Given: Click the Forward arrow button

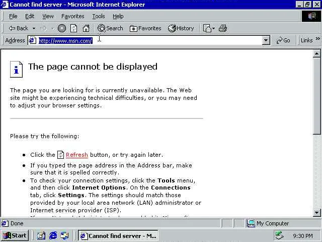Looking at the screenshot, I should coord(43,28).
